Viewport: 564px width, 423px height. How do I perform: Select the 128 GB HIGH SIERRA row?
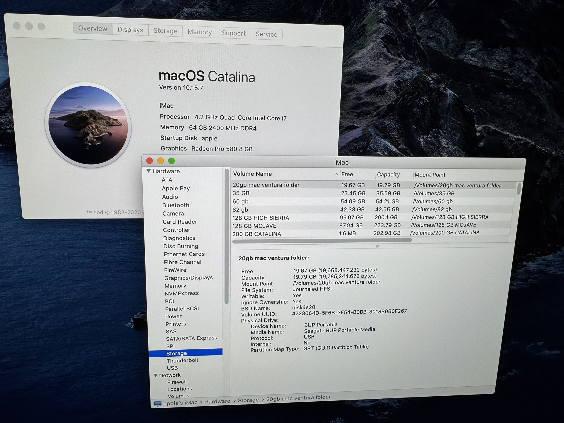click(371, 217)
